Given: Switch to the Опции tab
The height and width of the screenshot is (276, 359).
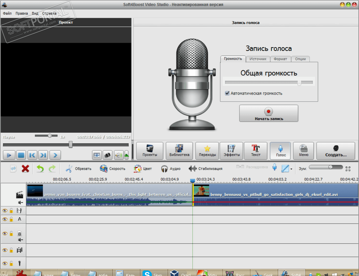Looking at the screenshot, I should 300,59.
